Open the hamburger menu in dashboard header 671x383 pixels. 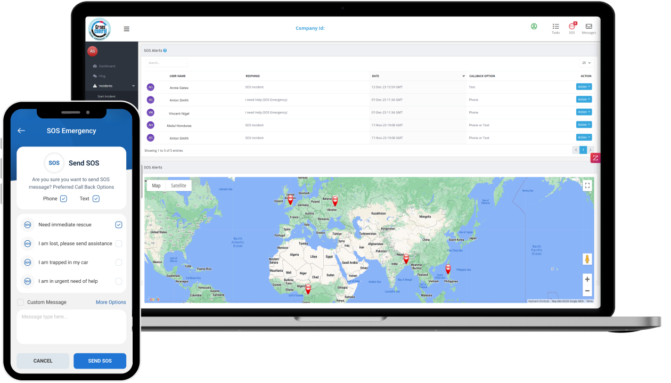pos(127,29)
